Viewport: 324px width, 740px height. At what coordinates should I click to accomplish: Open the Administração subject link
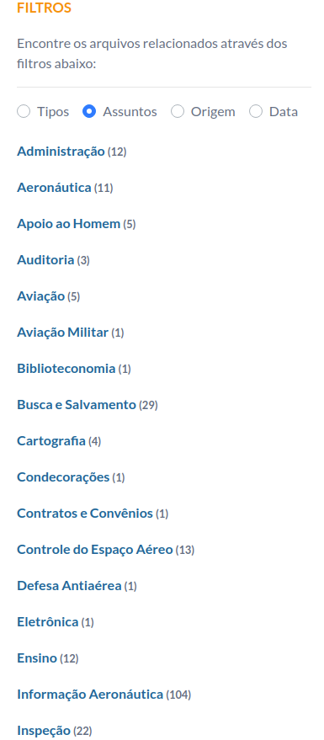[x=61, y=152]
